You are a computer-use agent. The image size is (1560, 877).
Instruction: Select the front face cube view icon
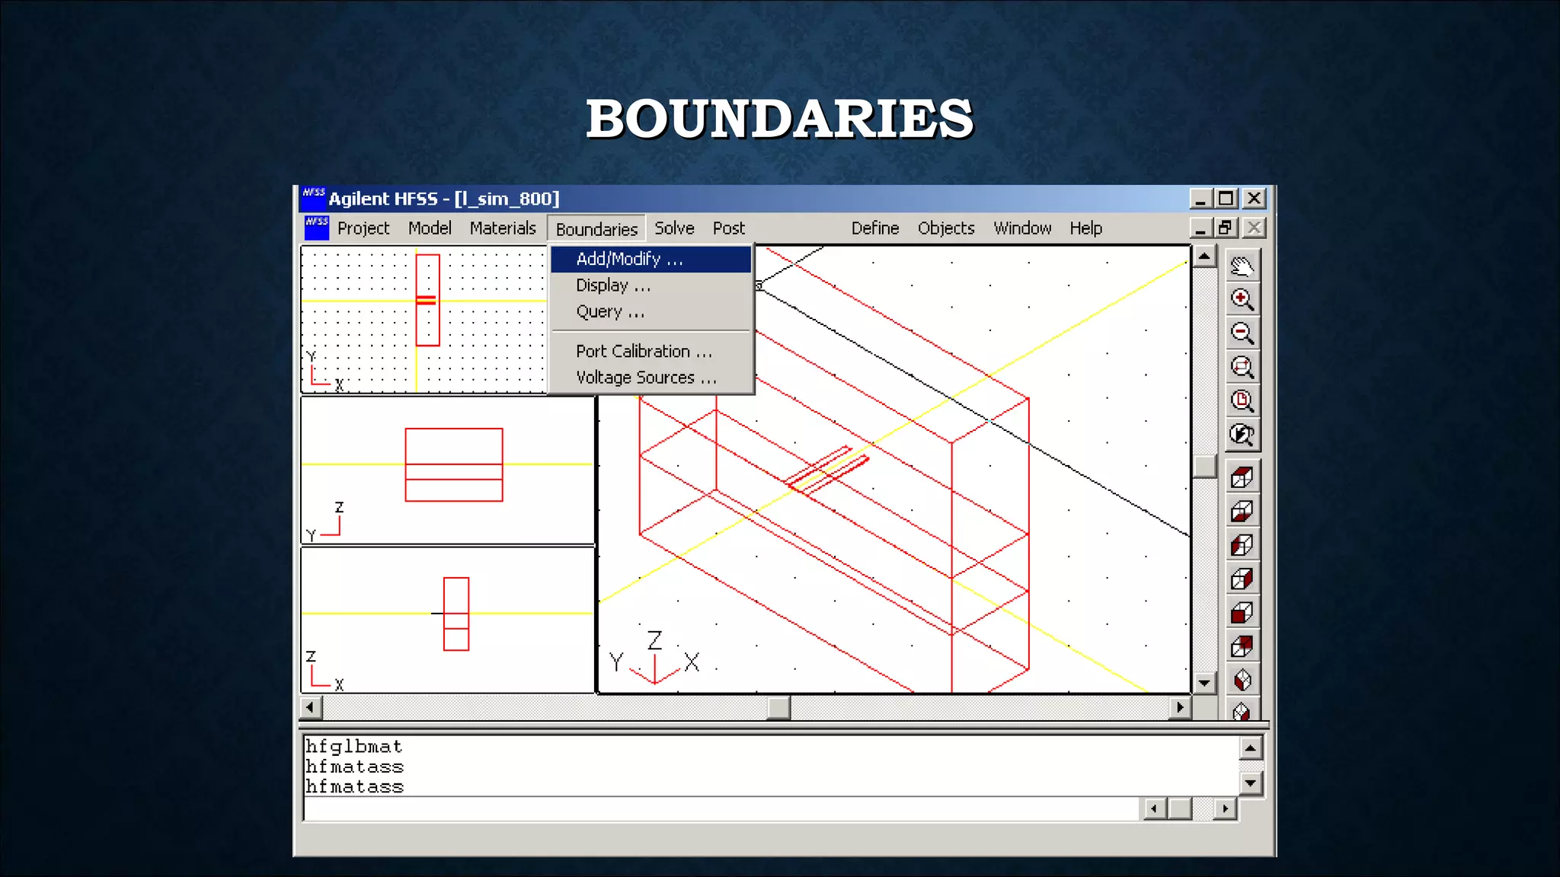click(1242, 612)
